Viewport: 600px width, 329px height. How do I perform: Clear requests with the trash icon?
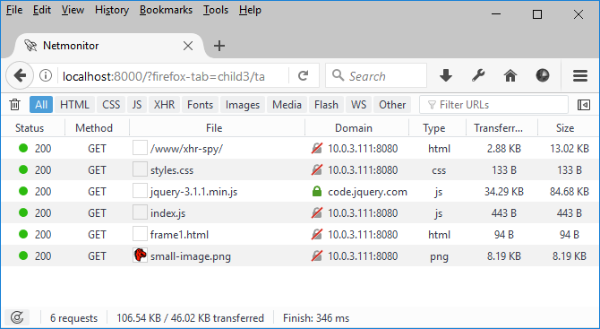tap(14, 105)
